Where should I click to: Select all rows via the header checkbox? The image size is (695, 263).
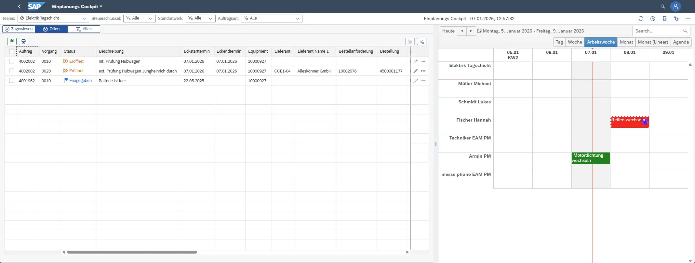click(x=12, y=51)
